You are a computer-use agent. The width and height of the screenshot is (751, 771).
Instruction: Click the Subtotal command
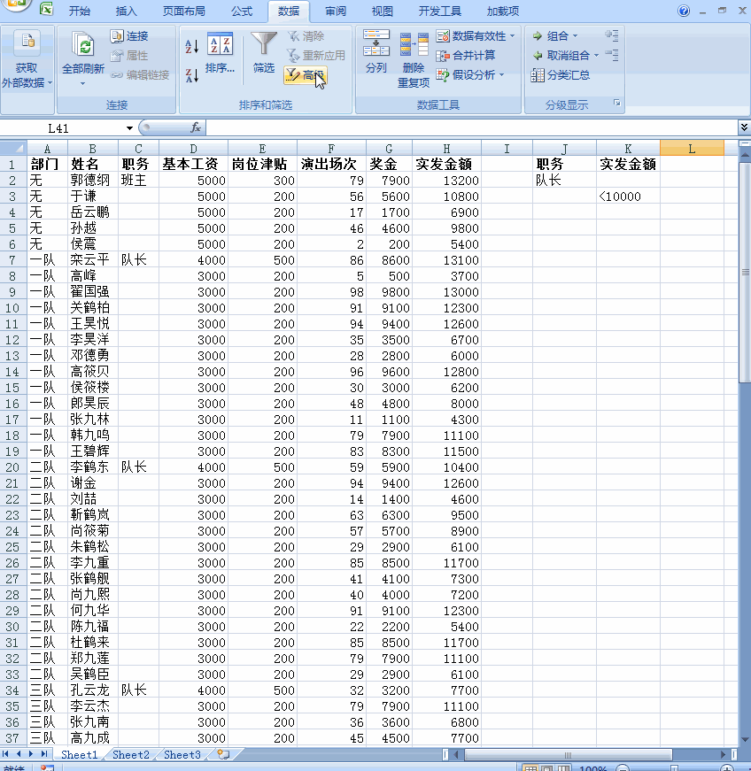click(x=561, y=75)
